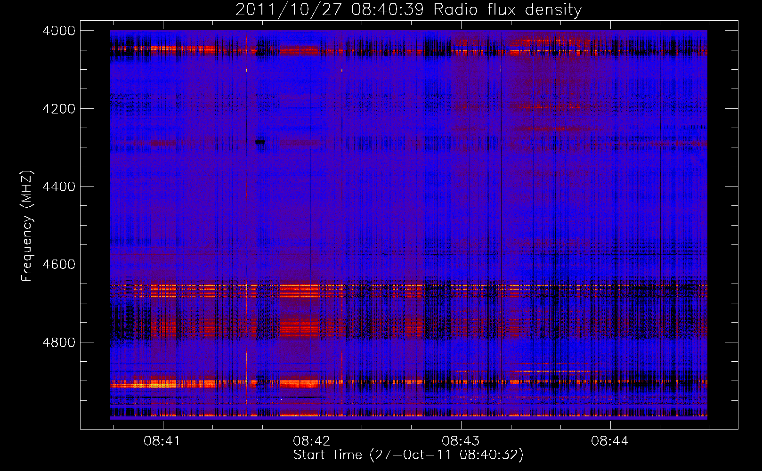Click the plot title '2011/10/27 08:40:39 Radio flux density'
The height and width of the screenshot is (471, 762).
(408, 9)
